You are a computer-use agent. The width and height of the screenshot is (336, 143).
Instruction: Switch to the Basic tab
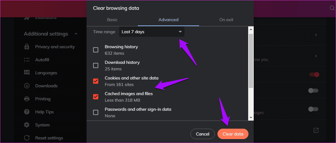pos(112,20)
